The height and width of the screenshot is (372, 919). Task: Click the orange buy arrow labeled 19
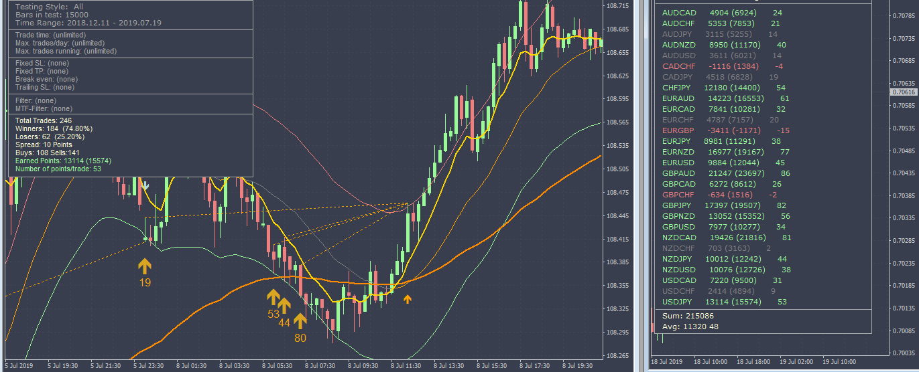click(x=145, y=266)
